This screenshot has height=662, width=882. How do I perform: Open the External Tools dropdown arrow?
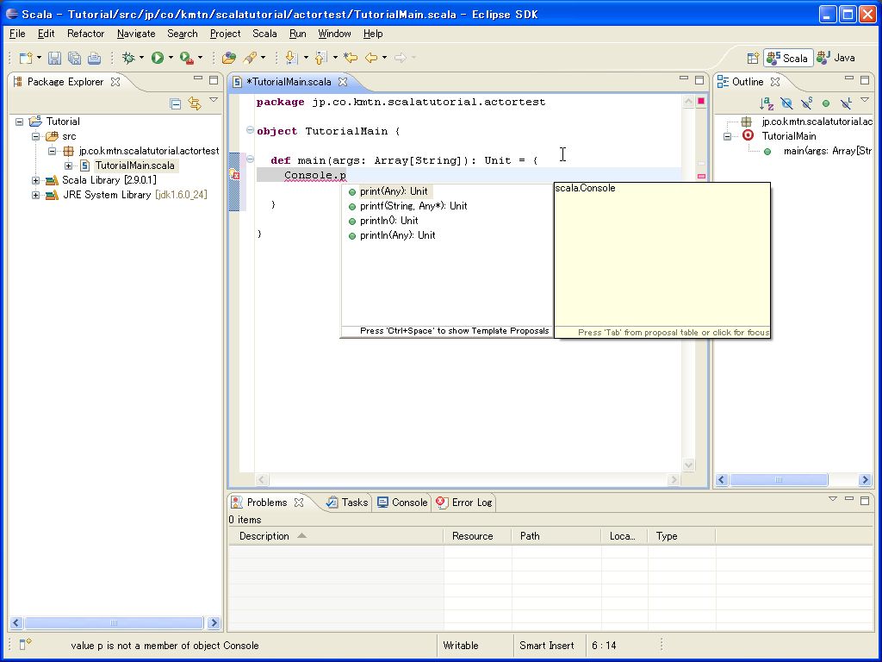point(200,58)
